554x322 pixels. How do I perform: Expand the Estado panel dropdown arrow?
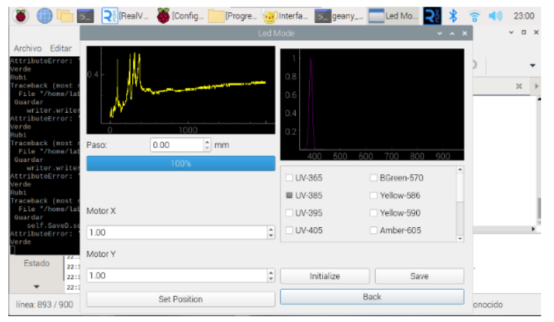pyautogui.click(x=36, y=286)
